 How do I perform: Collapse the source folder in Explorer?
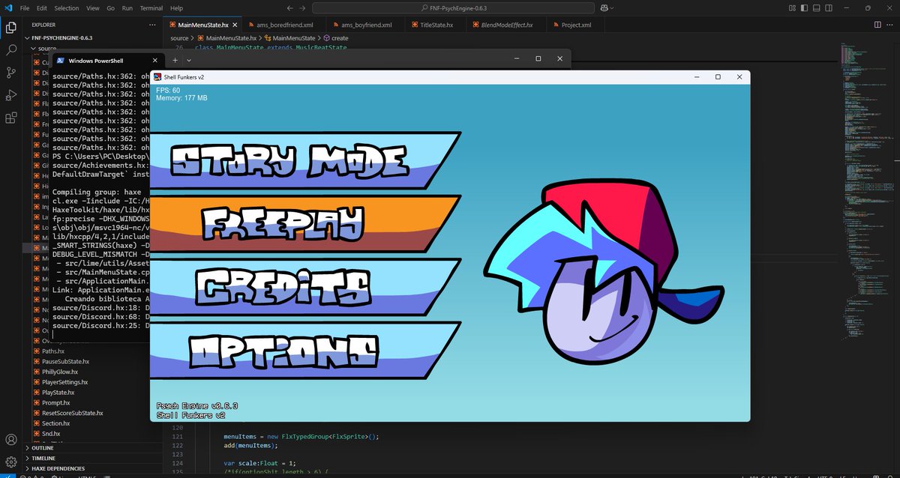point(46,48)
